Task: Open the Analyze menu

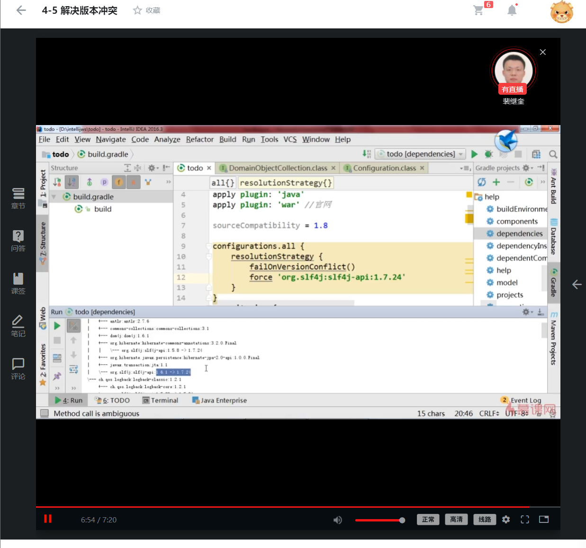Action: click(167, 139)
